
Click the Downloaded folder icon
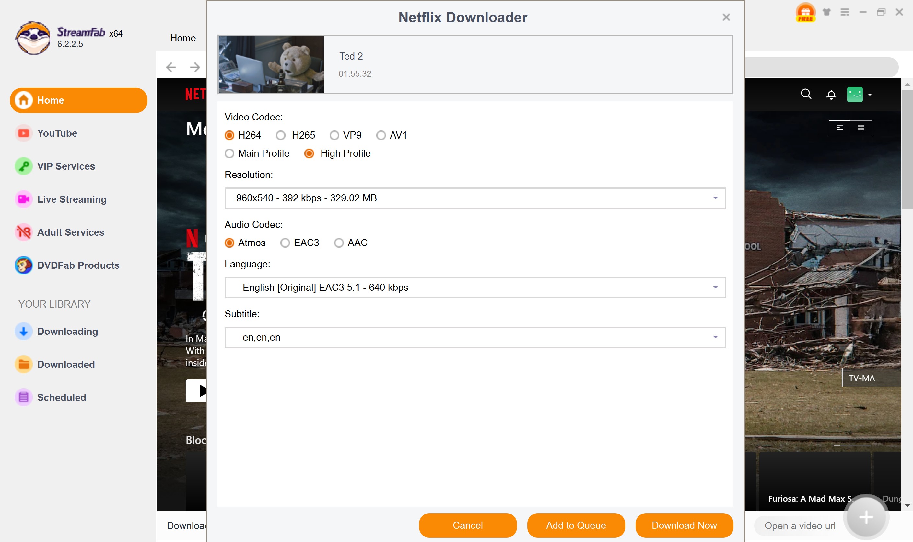tap(24, 365)
